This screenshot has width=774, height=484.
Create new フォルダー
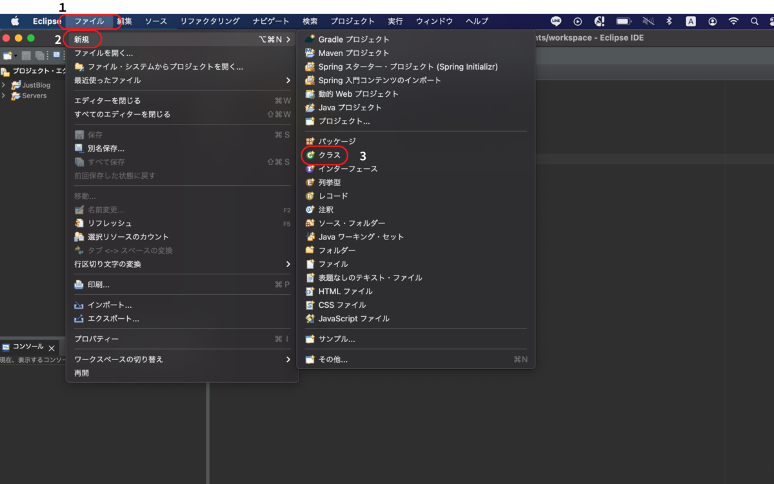click(416, 250)
